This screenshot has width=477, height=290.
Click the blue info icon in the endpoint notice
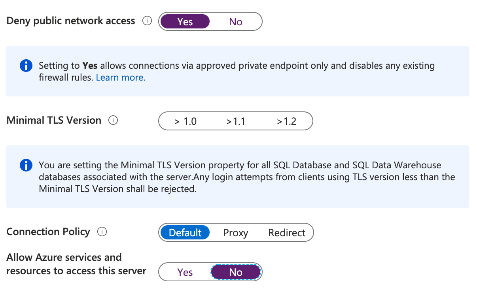26,66
